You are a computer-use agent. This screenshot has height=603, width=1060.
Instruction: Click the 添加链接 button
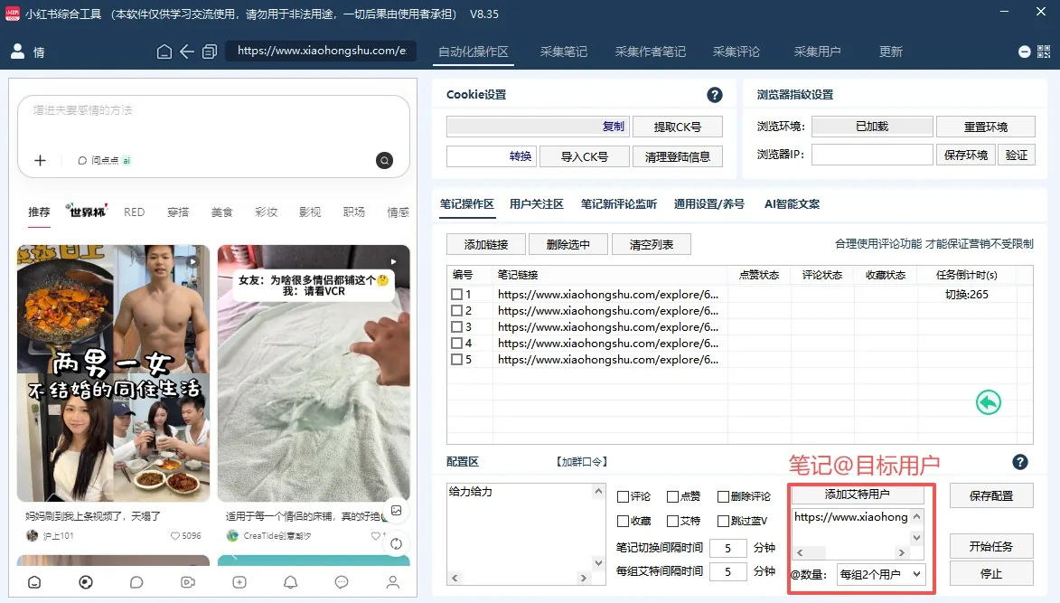point(486,245)
